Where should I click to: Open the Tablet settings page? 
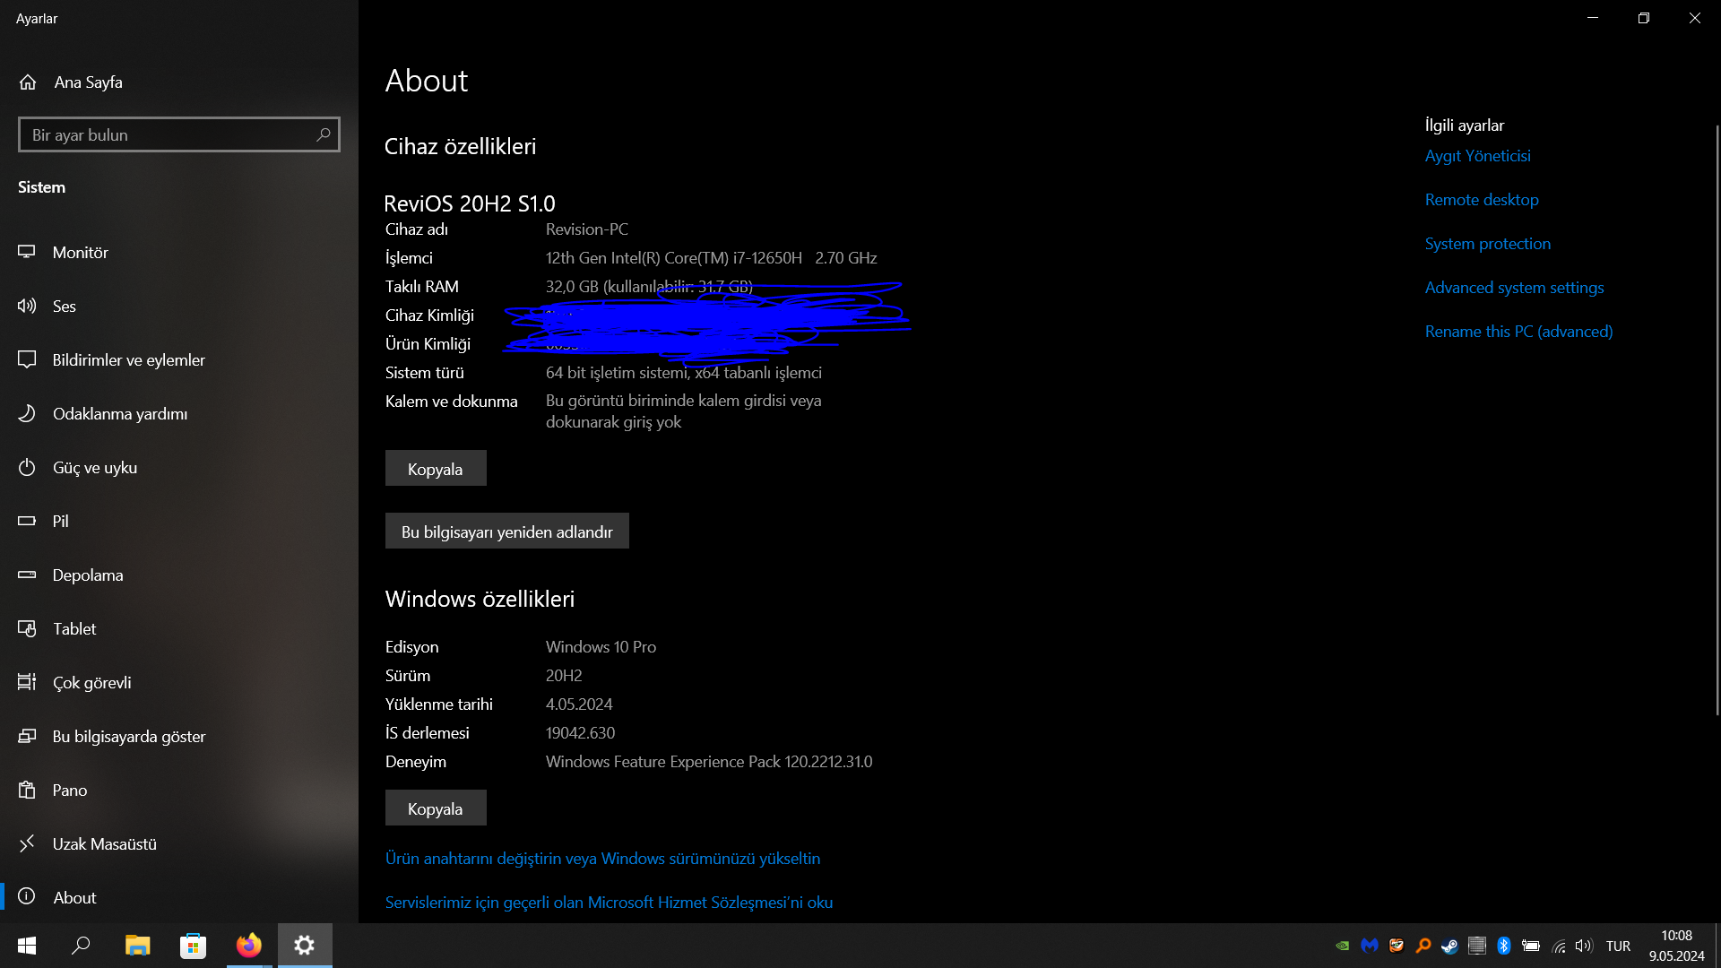[74, 629]
